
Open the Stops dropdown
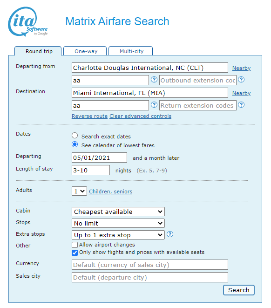[x=118, y=223]
